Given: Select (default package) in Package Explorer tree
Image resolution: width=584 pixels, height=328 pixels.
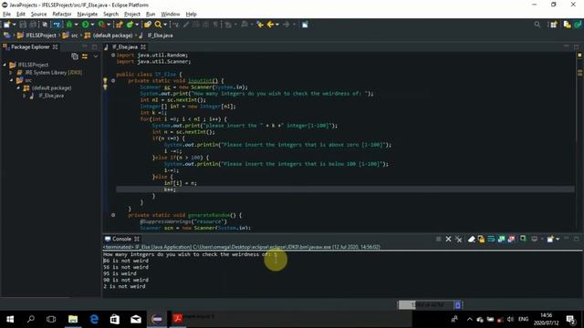Looking at the screenshot, I should click(51, 87).
